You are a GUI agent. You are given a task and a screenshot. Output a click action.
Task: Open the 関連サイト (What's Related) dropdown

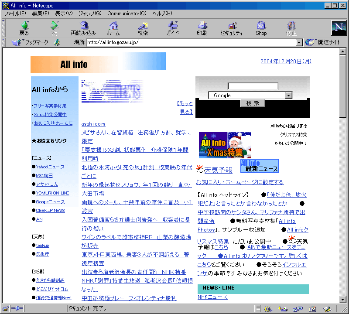323,42
